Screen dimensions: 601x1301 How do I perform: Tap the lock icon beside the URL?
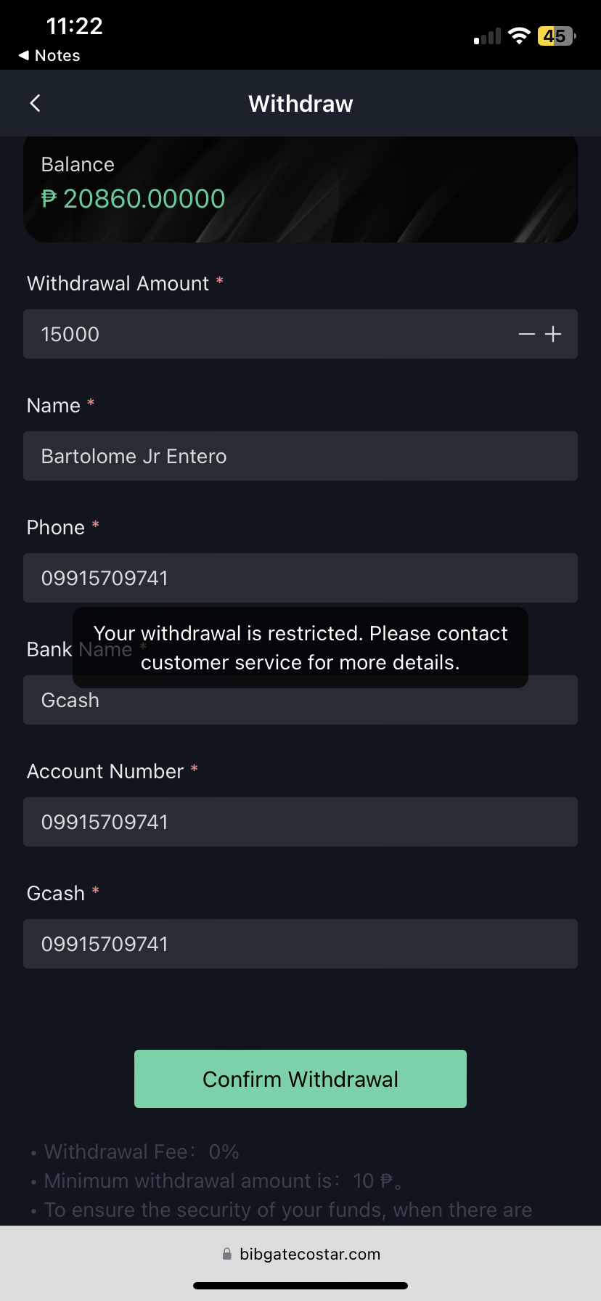[227, 1254]
